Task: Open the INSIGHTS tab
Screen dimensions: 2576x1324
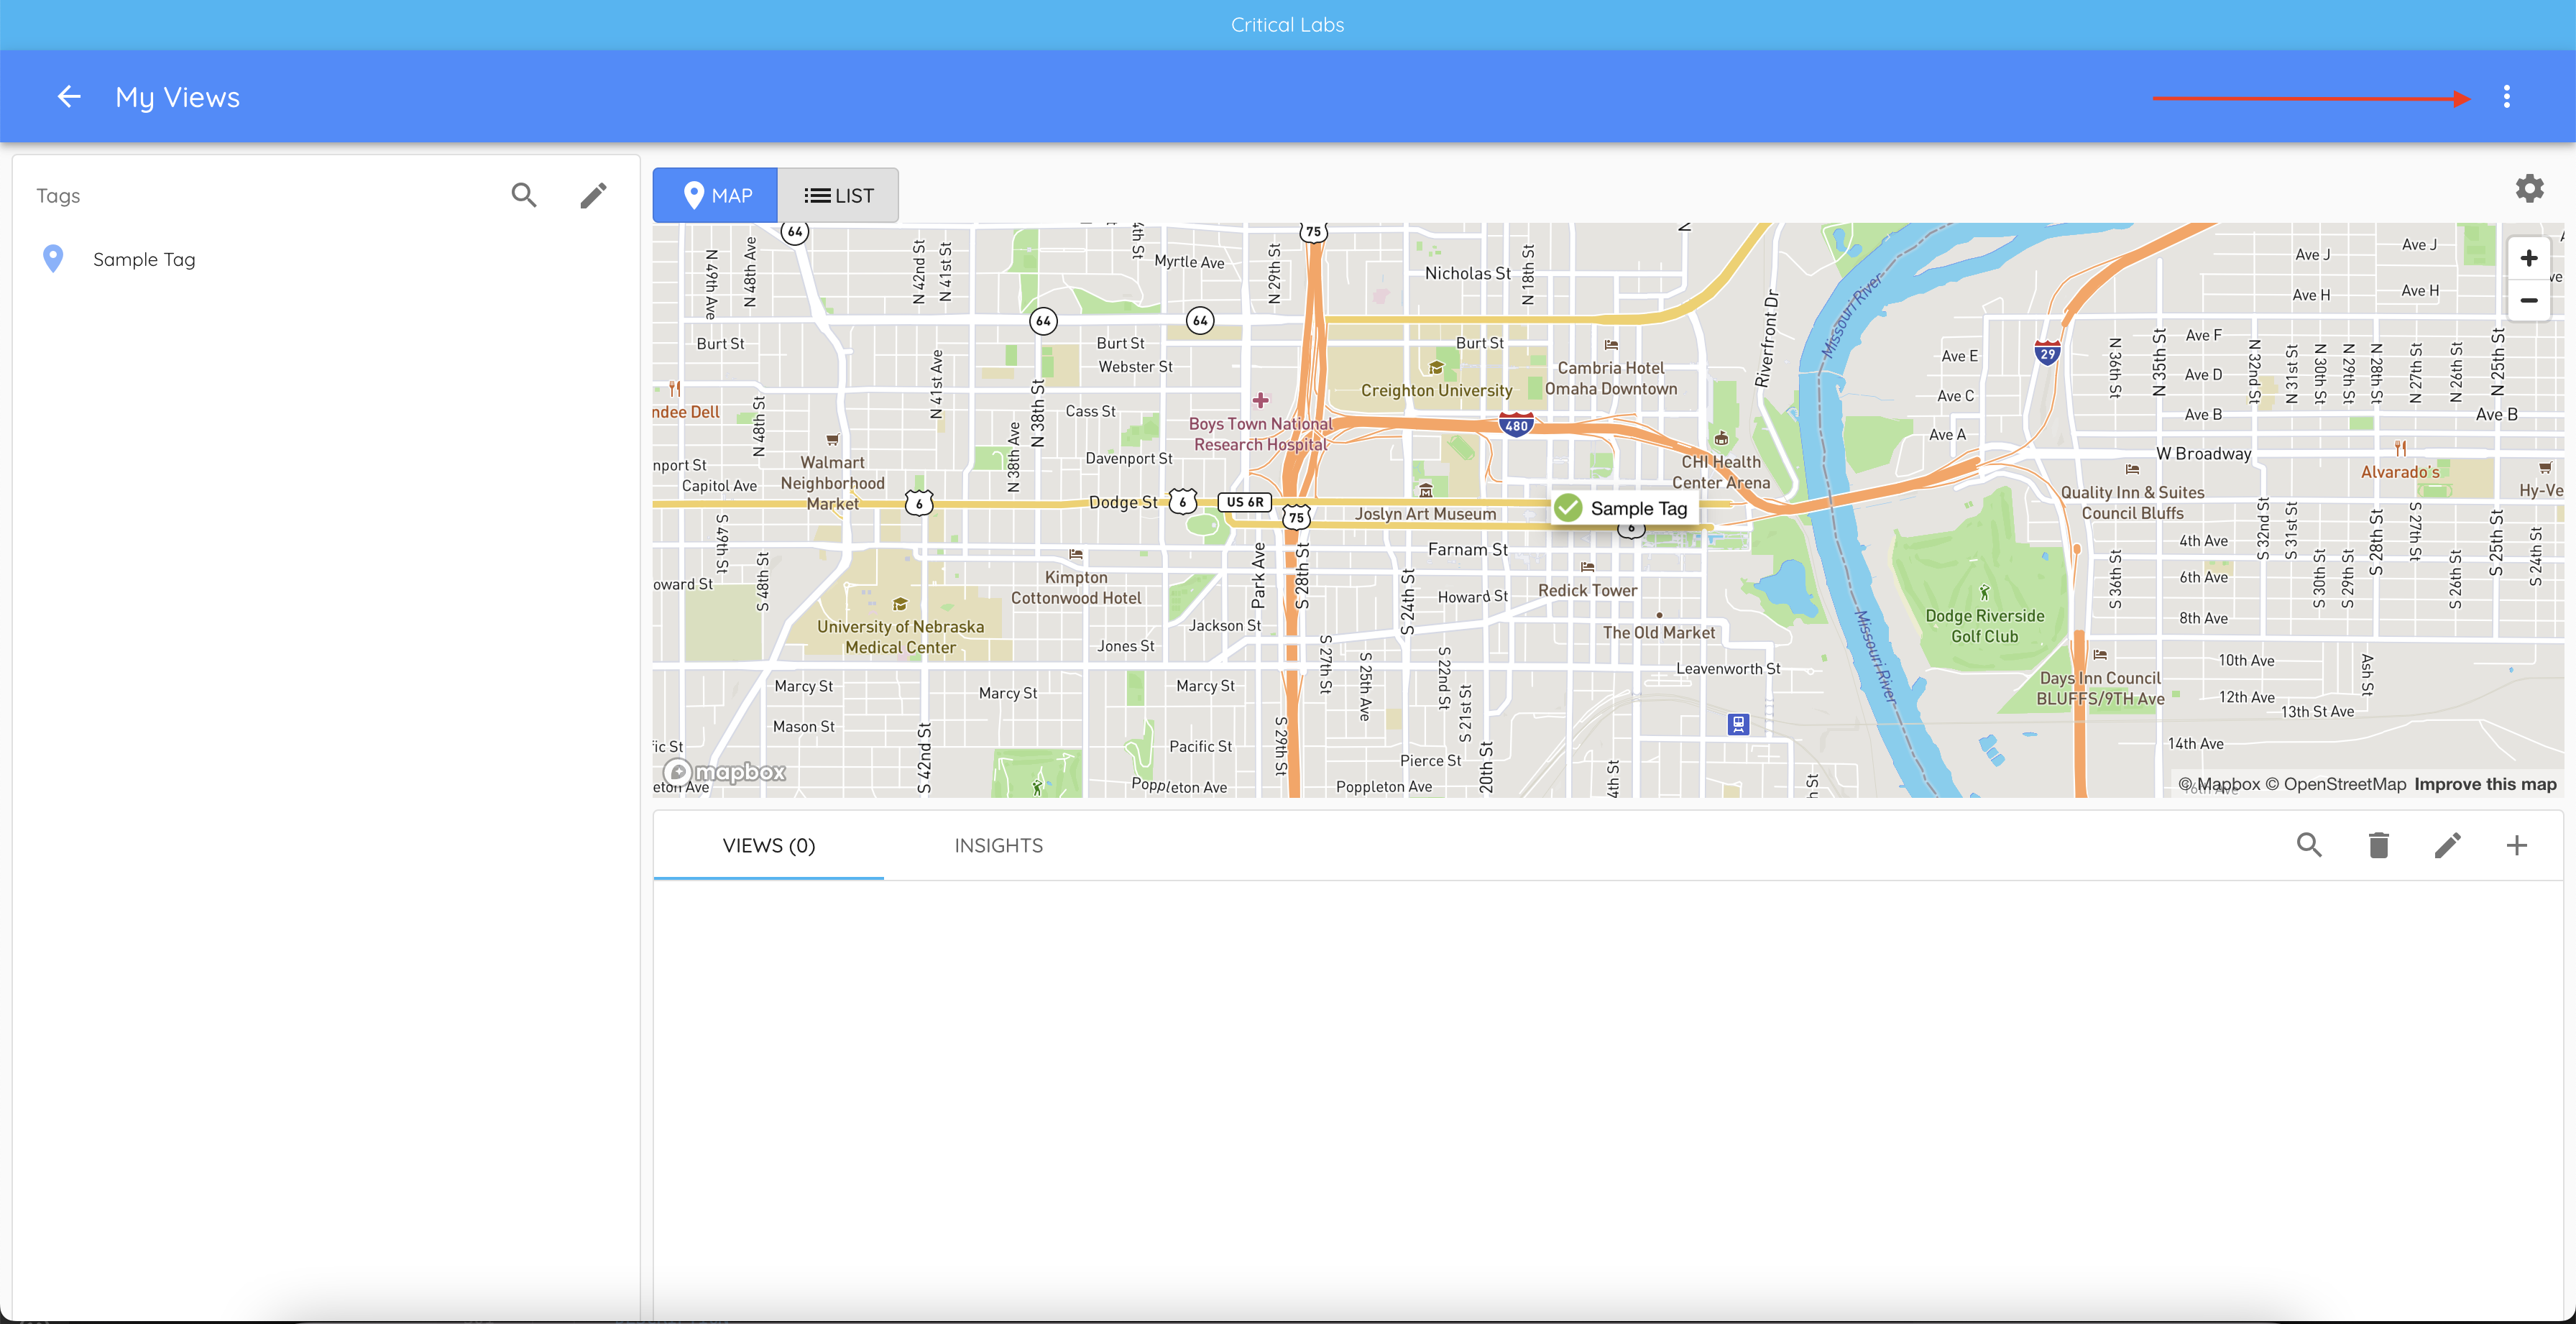Action: (x=998, y=846)
